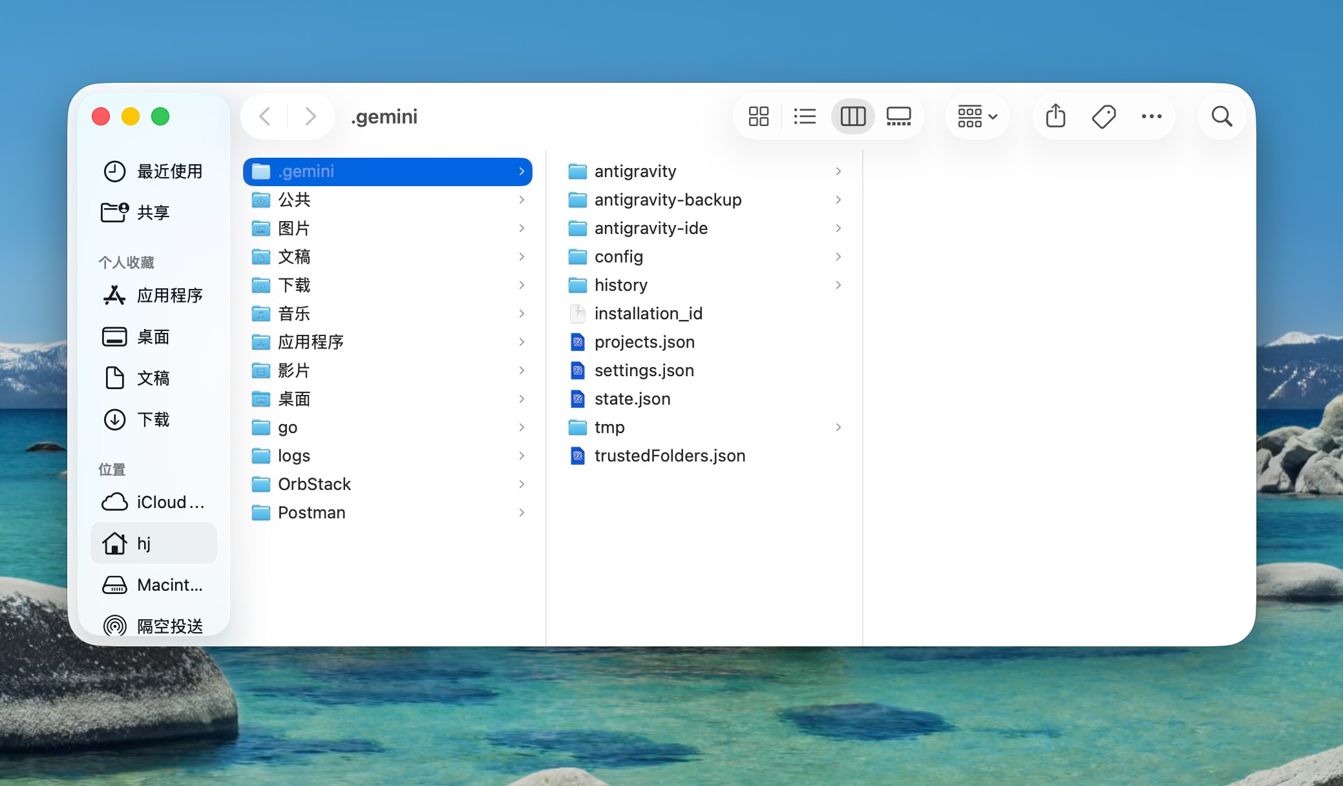Switch to gallery view
The image size is (1343, 786).
click(898, 116)
